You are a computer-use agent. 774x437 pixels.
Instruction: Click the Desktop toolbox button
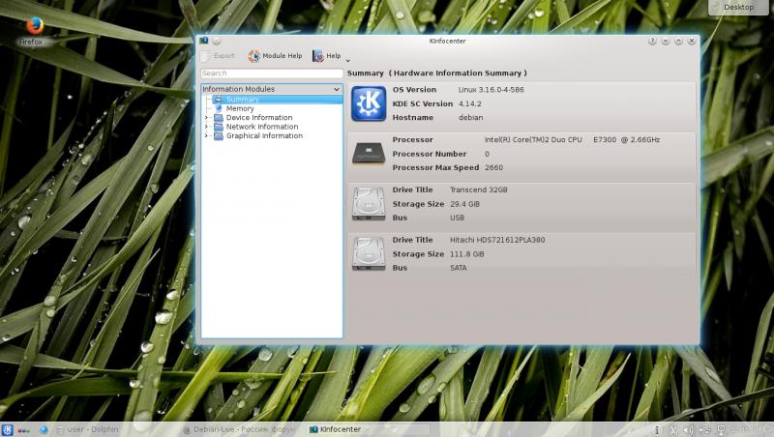pos(737,7)
